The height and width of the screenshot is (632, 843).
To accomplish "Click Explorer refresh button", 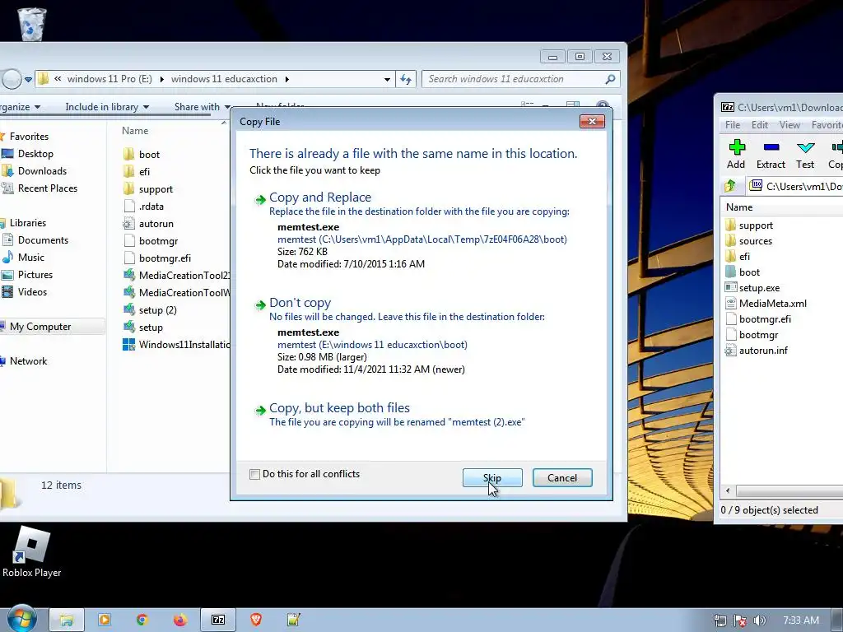I will click(x=406, y=80).
